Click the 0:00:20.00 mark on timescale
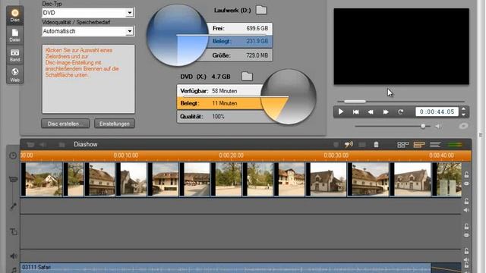The image size is (486, 273). click(231, 155)
